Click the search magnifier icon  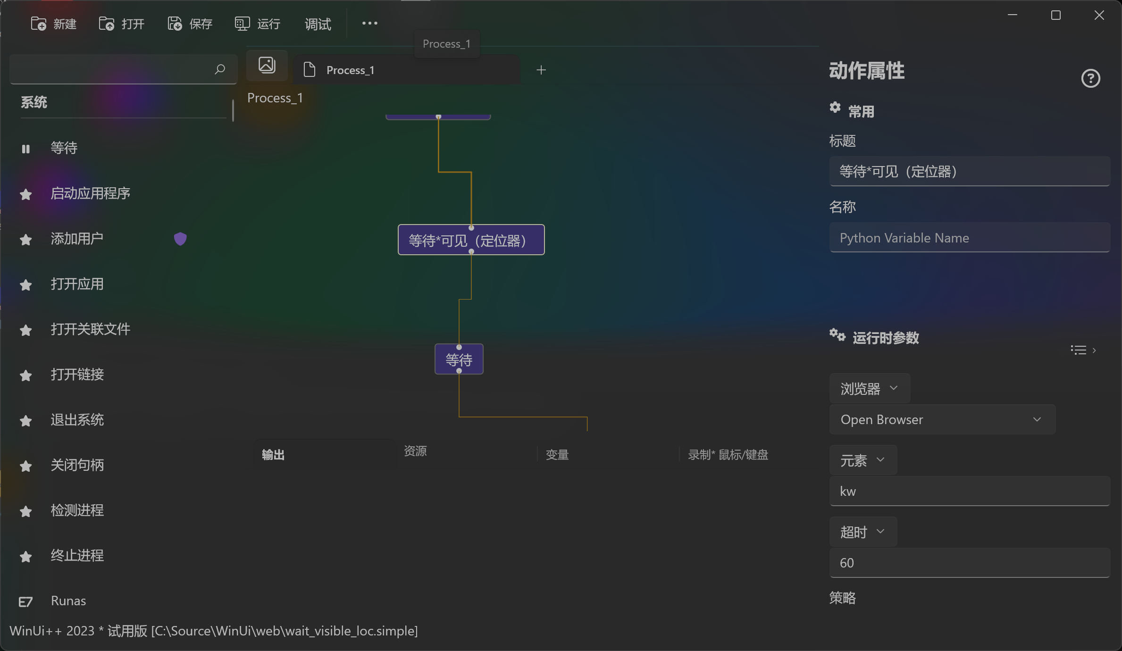coord(220,69)
